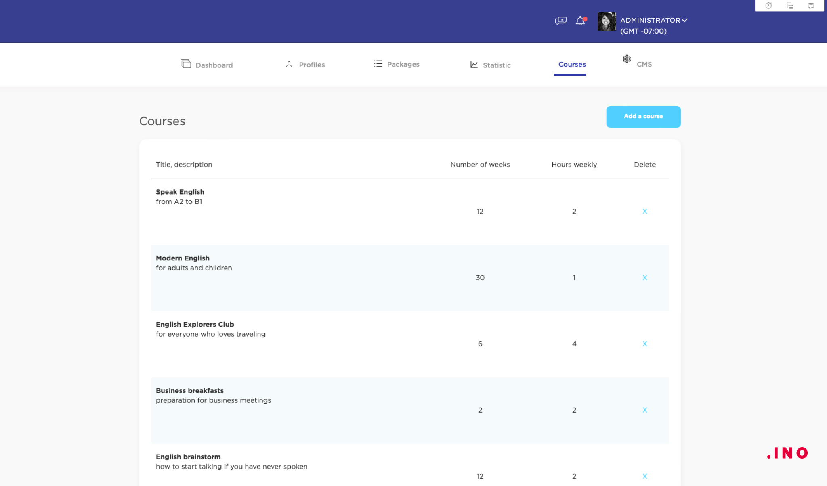This screenshot has height=486, width=827.
Task: Select the Courses tab
Action: (x=572, y=65)
